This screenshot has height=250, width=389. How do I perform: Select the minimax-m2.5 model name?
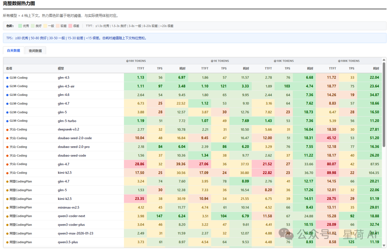point(68,207)
